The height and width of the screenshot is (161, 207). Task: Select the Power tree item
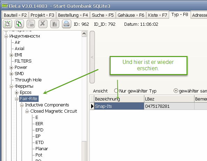coord(21,67)
